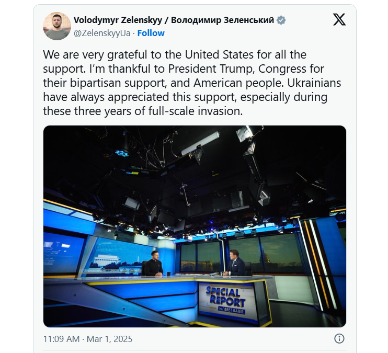The width and height of the screenshot is (388, 353).
Task: Open the round profile avatar picture
Action: click(x=57, y=26)
